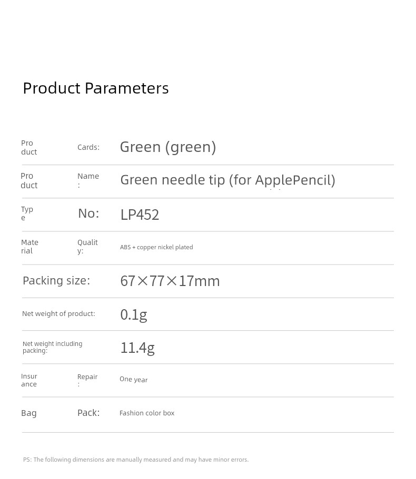416x479 pixels.
Task: Click the Net weight of product label
Action: 58,314
